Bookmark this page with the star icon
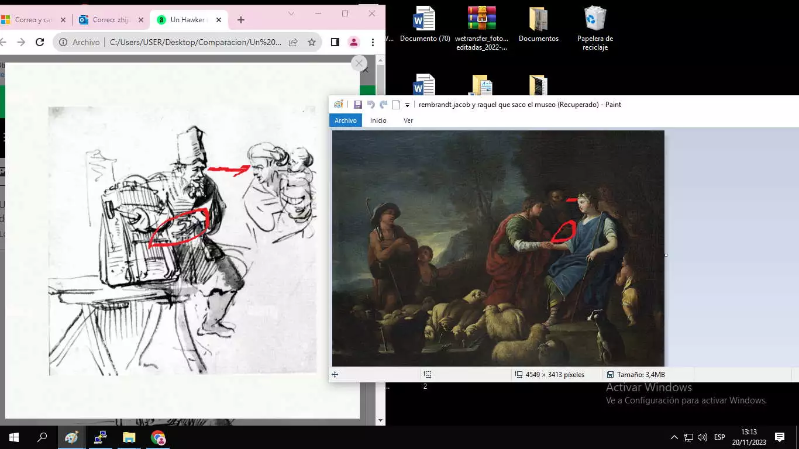The width and height of the screenshot is (799, 449). 312,42
